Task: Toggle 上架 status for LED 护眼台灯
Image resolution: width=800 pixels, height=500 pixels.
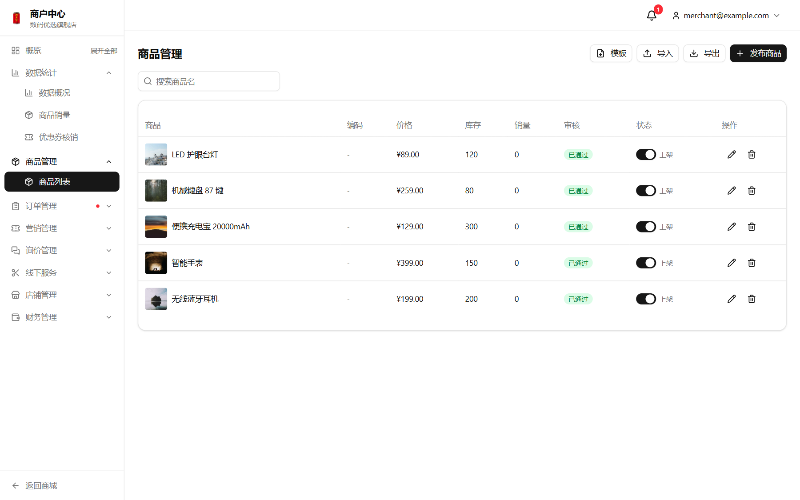Action: [x=646, y=155]
